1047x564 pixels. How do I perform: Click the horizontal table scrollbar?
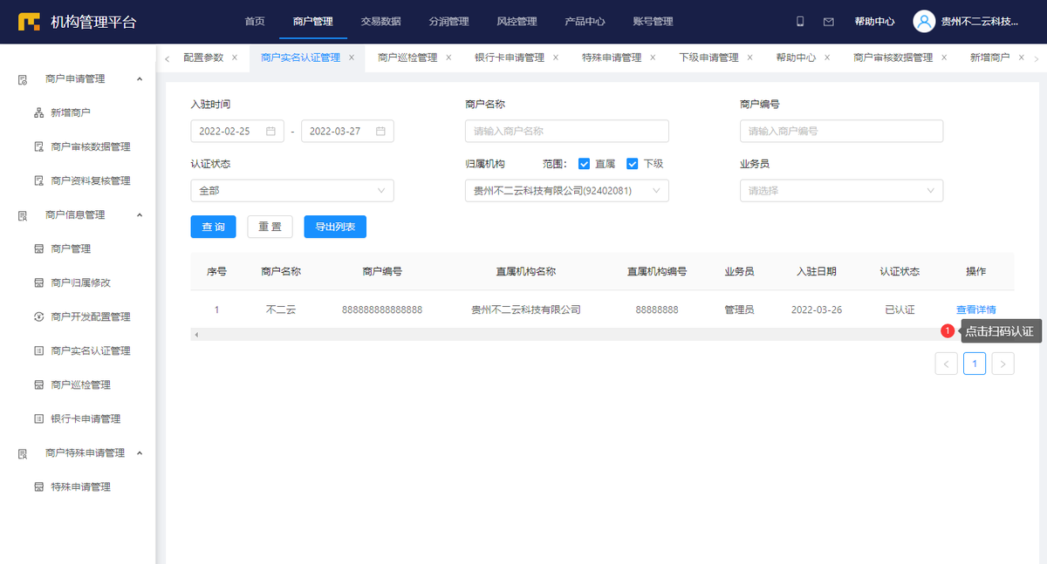pos(602,334)
